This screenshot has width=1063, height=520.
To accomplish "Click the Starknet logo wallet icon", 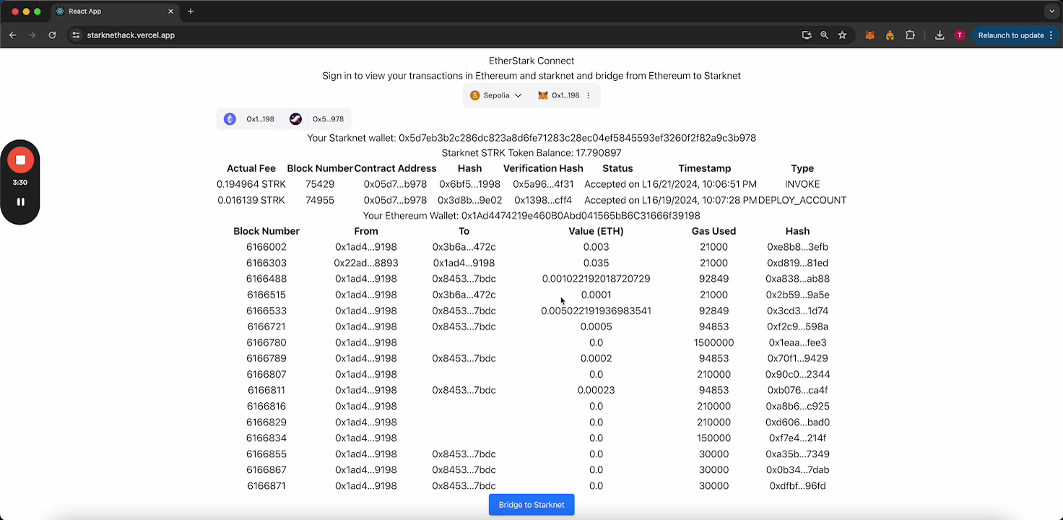I will click(295, 119).
